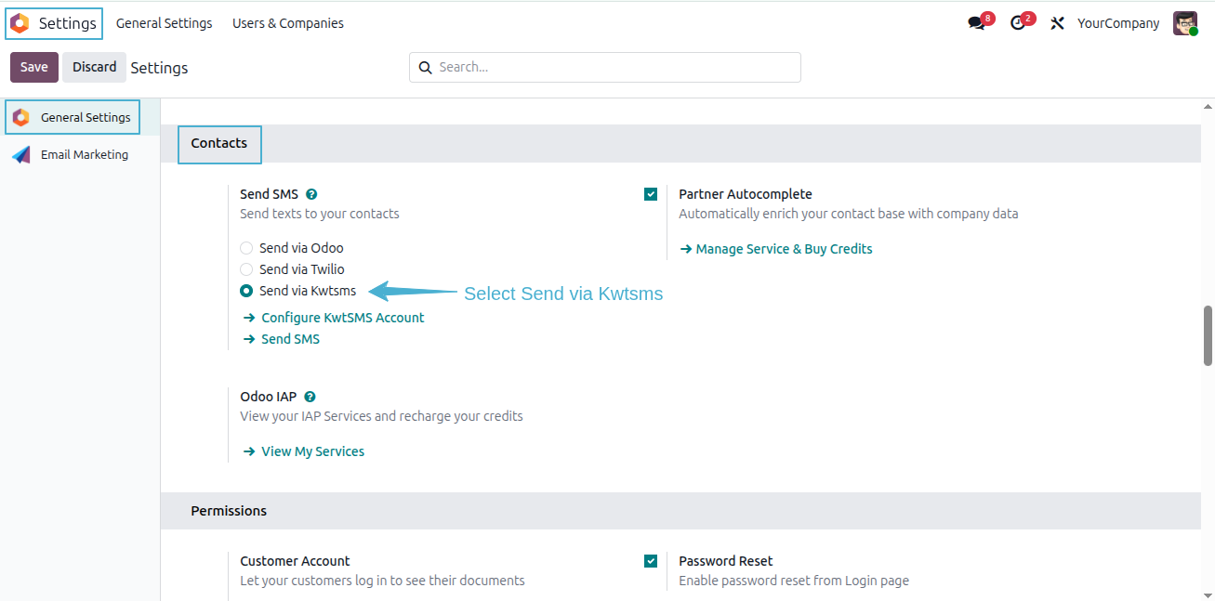Image resolution: width=1215 pixels, height=601 pixels.
Task: Open the debug tools wrench icon
Action: coord(1057,23)
